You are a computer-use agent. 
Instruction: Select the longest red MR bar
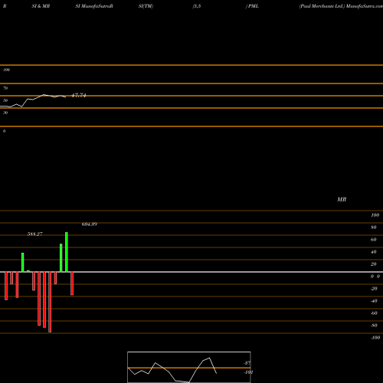pyautogui.click(x=50, y=302)
